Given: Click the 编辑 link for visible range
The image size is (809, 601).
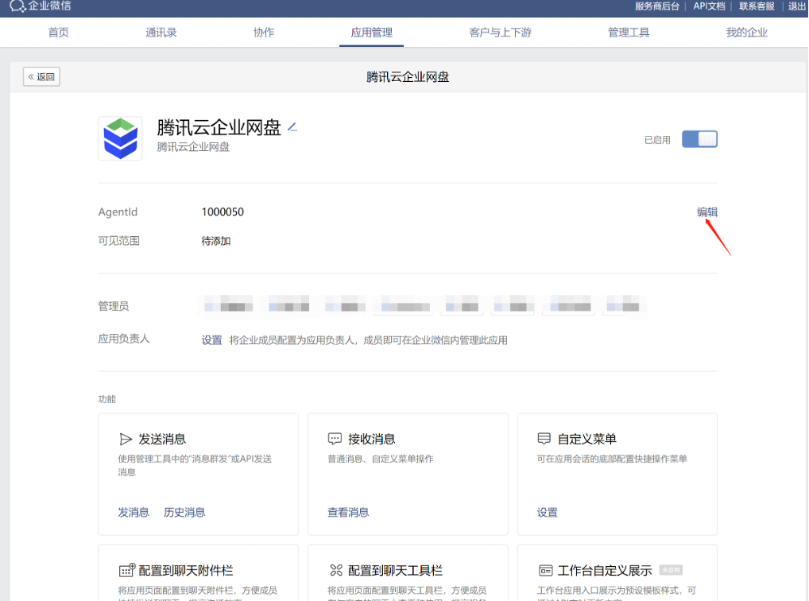Looking at the screenshot, I should [706, 211].
